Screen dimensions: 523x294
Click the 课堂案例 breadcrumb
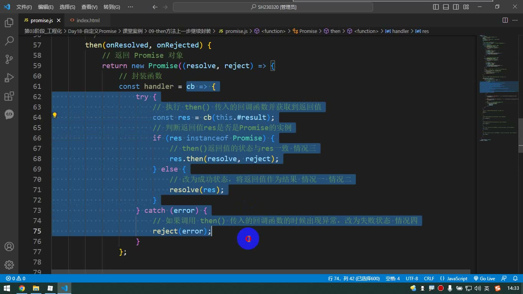(132, 31)
